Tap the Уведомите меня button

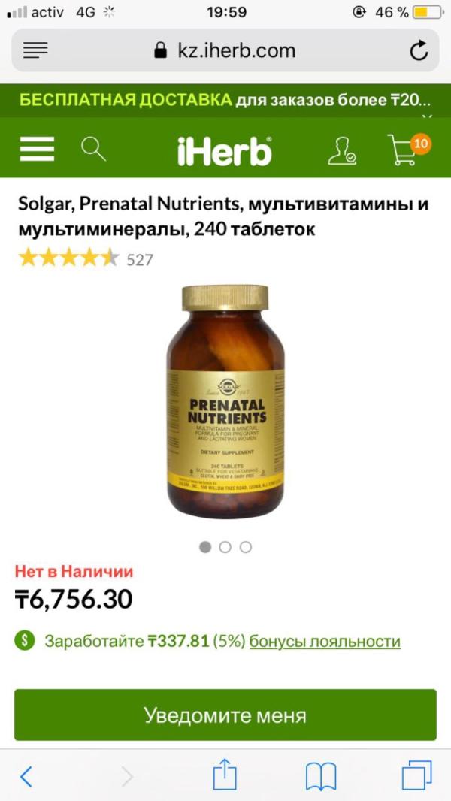point(225,715)
